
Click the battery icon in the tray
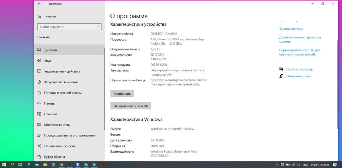pyautogui.click(x=288, y=165)
